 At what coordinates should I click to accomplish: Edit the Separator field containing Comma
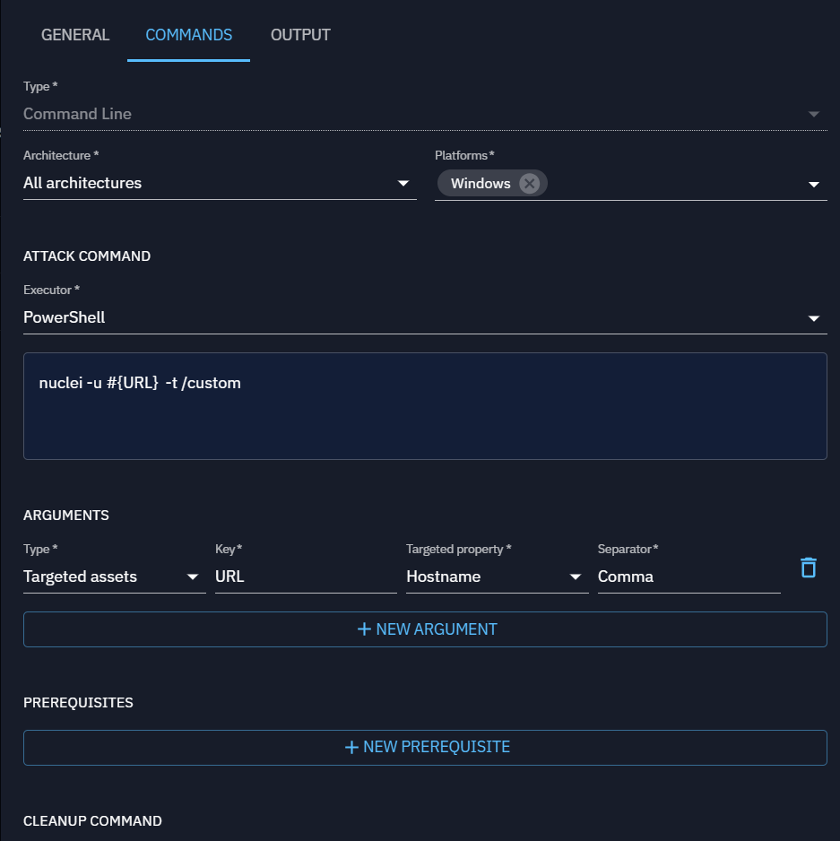point(688,577)
